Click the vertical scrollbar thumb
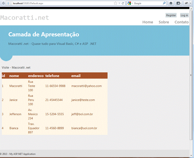Screen dimensions: 194x158 (x=191, y=75)
